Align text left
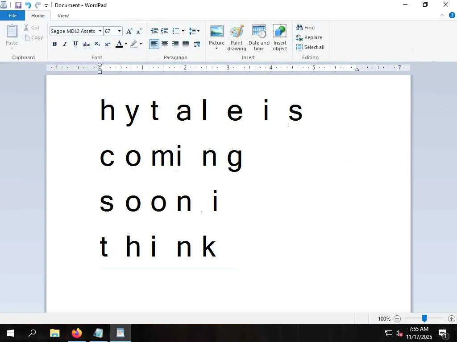This screenshot has height=342, width=457. [x=154, y=44]
